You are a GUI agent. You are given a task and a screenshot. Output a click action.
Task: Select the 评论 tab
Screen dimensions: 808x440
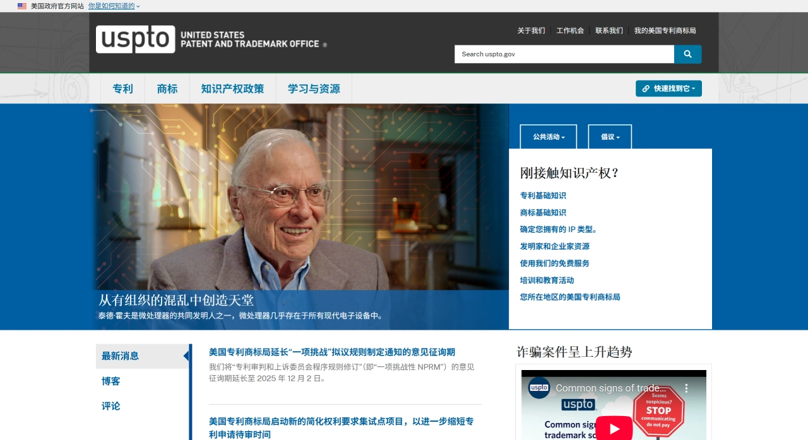tap(110, 406)
